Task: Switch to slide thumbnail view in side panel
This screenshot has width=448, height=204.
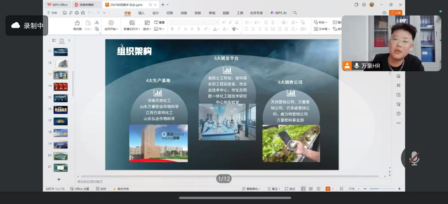Action: point(62,41)
